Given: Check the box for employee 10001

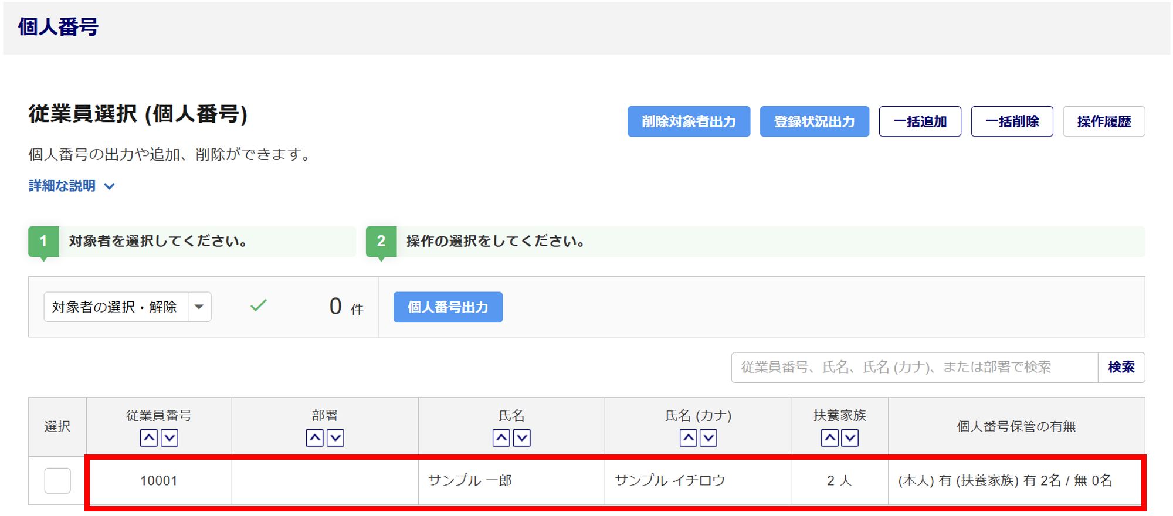Looking at the screenshot, I should 57,481.
